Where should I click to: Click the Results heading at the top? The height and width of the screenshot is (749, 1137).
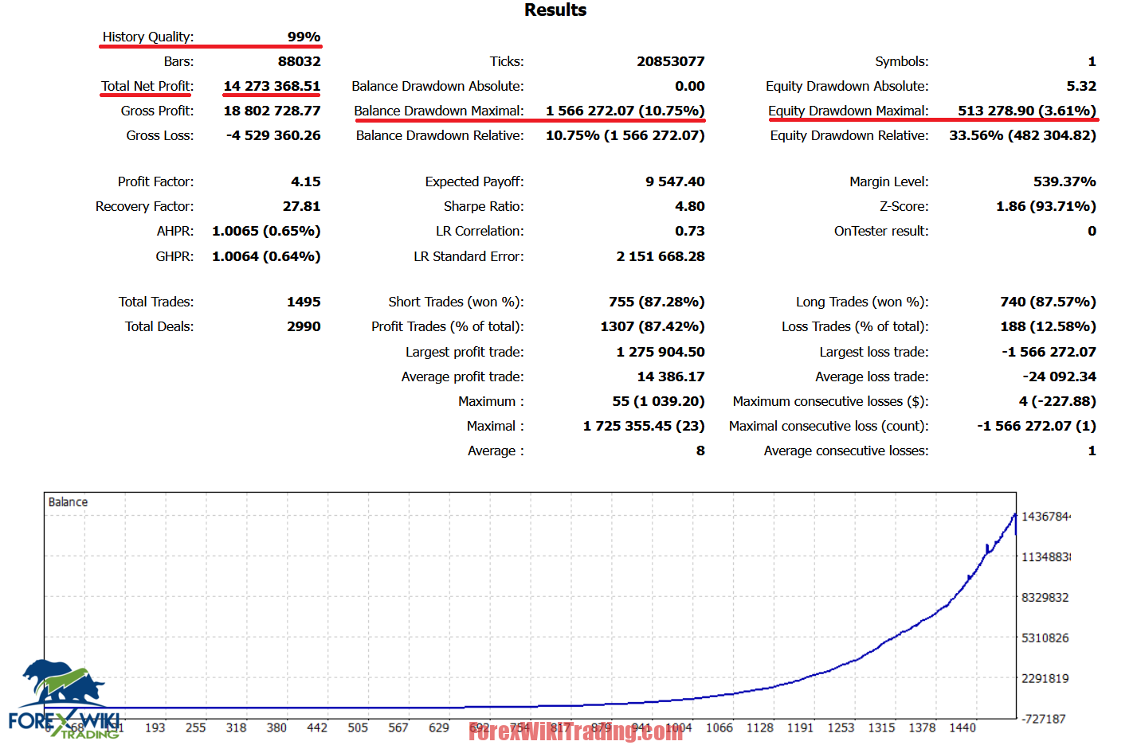pyautogui.click(x=555, y=10)
